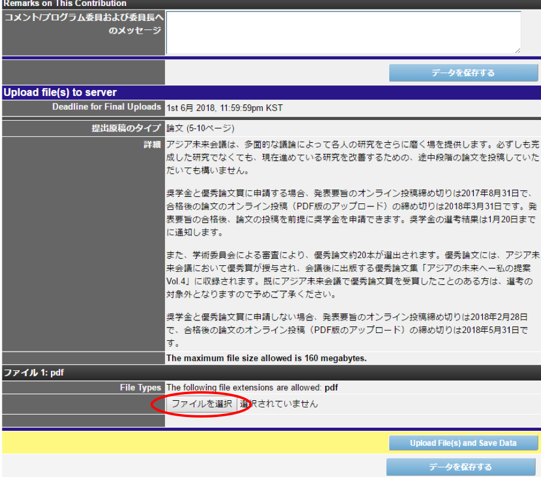Click the 論文 (5-10ページ) value text
The width and height of the screenshot is (541, 477).
coord(200,128)
